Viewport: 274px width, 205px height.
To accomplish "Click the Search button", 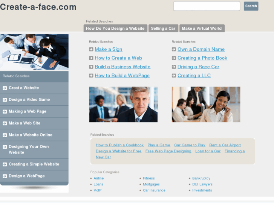I will [x=251, y=6].
